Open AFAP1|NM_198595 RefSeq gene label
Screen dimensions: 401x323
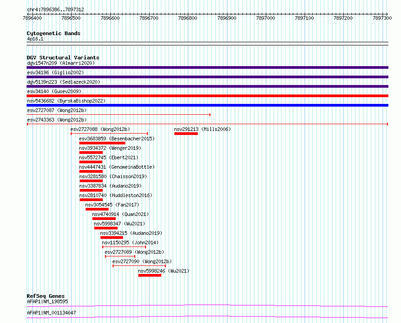coord(48,301)
